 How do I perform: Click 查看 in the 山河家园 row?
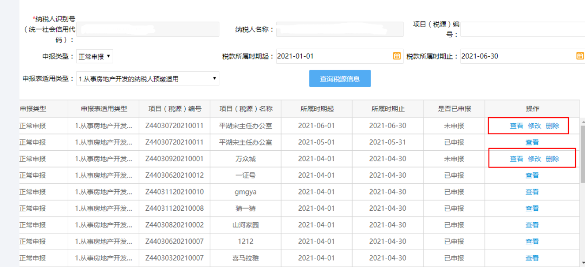point(532,225)
